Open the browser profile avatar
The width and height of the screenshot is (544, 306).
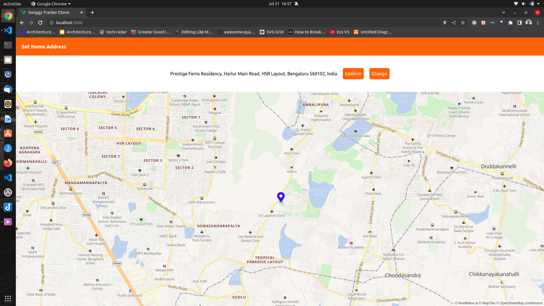tap(528, 22)
